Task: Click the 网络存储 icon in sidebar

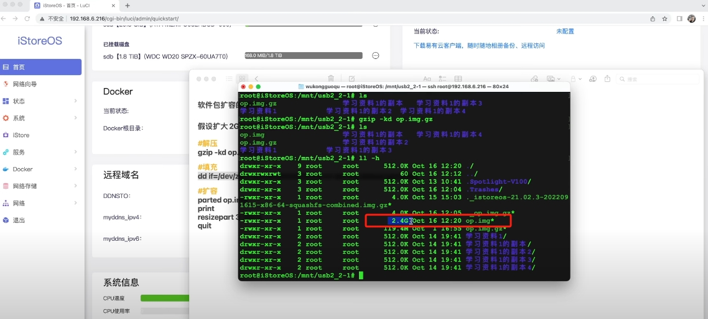Action: point(6,186)
